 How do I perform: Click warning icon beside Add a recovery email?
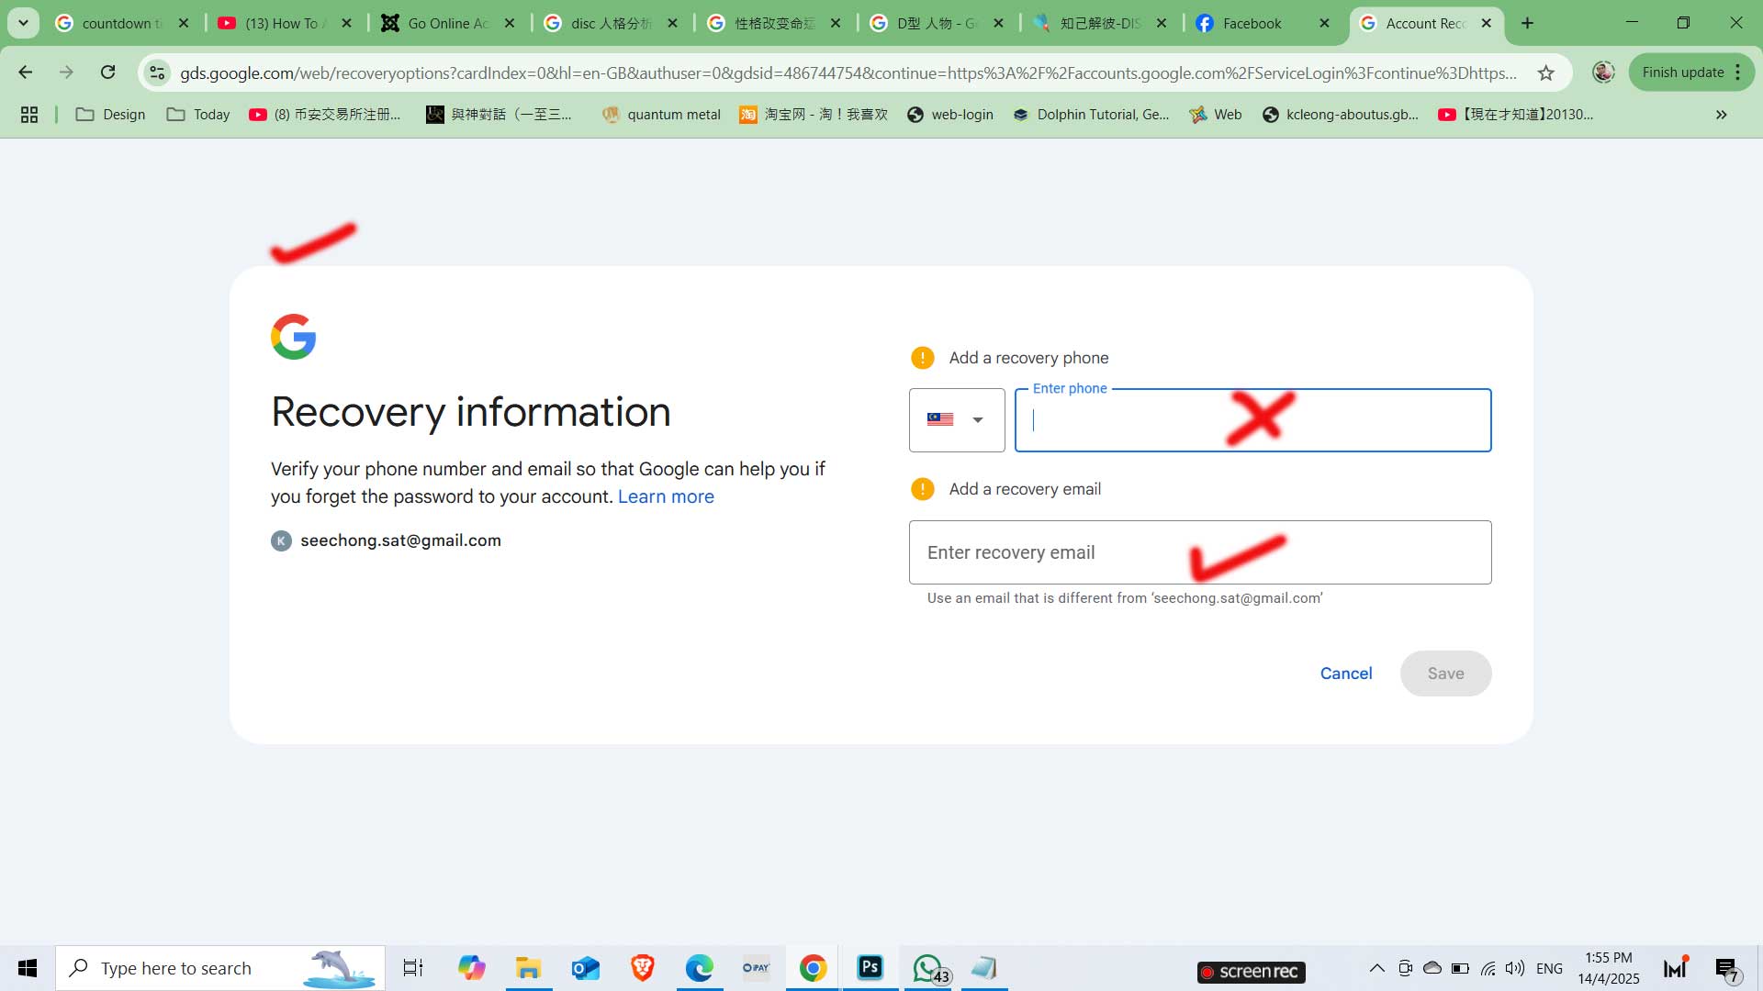click(x=922, y=489)
